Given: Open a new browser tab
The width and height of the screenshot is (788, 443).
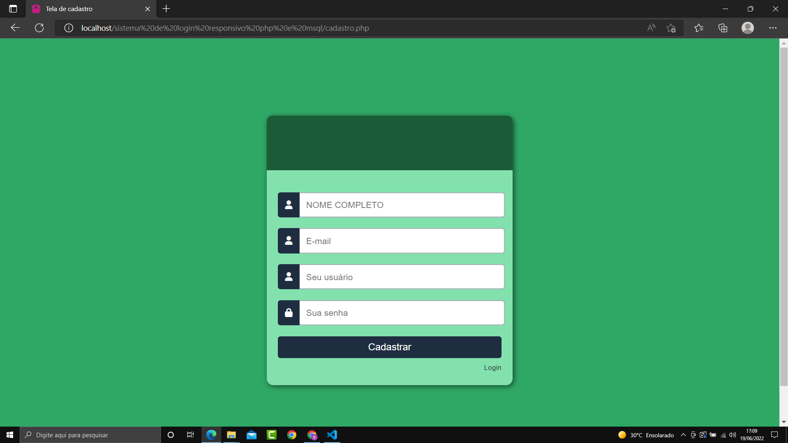Looking at the screenshot, I should click(166, 9).
